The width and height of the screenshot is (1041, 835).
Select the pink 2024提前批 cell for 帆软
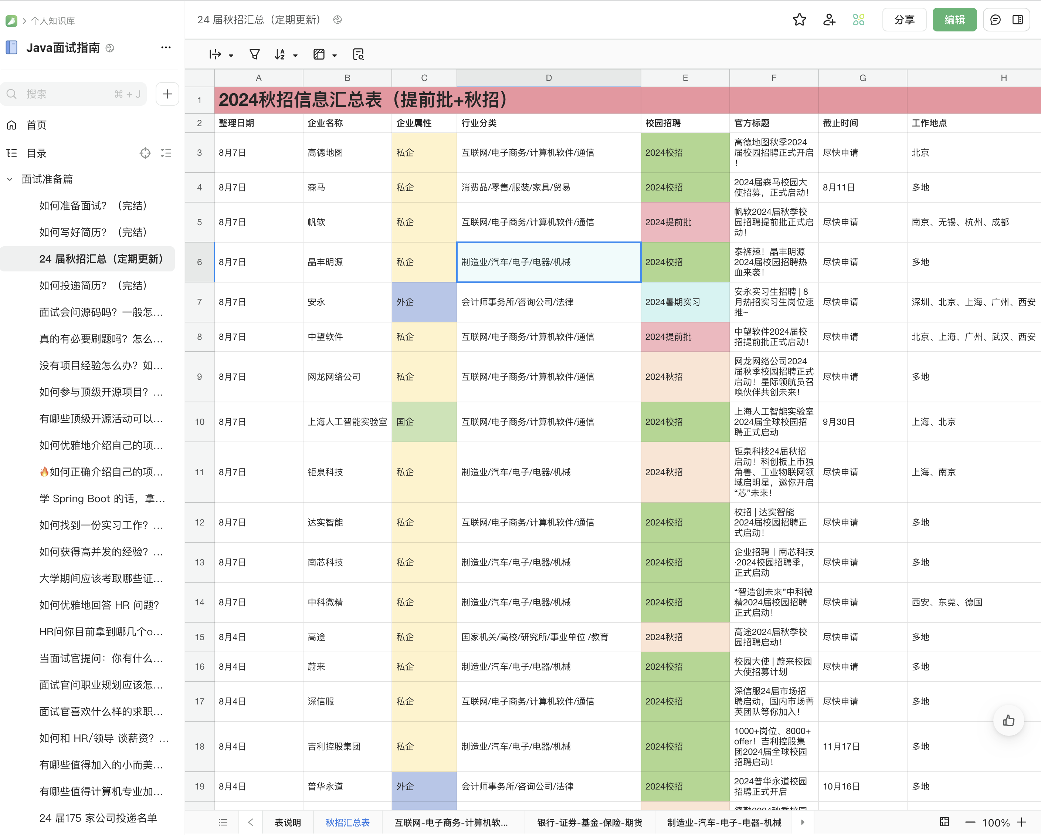(x=685, y=222)
